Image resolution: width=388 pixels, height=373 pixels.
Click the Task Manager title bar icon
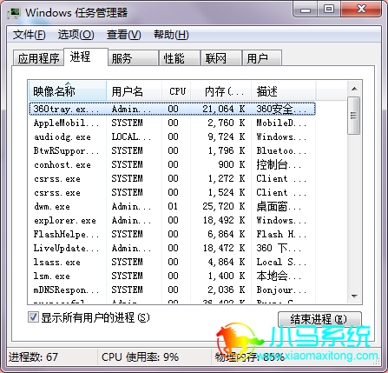[14, 13]
